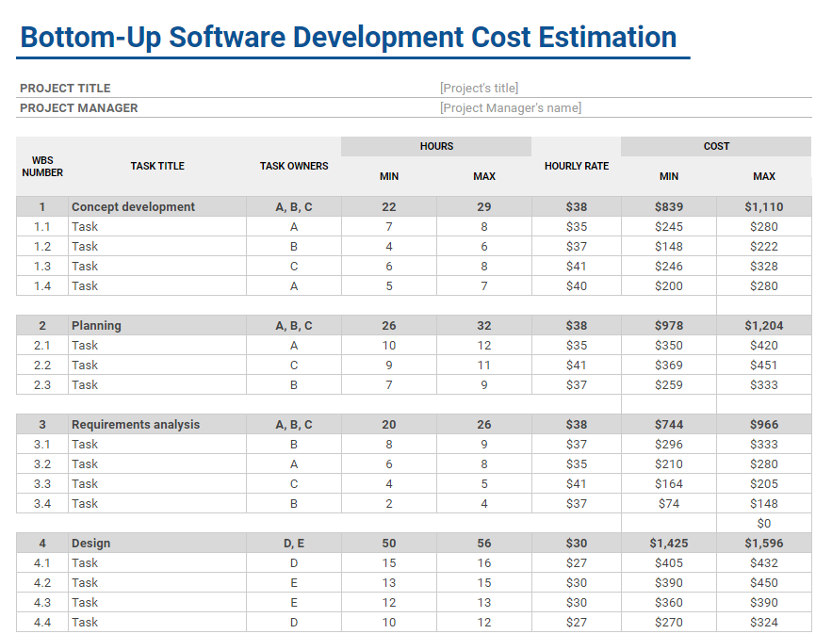Click the $839 min cost cell
The height and width of the screenshot is (634, 832).
click(668, 206)
